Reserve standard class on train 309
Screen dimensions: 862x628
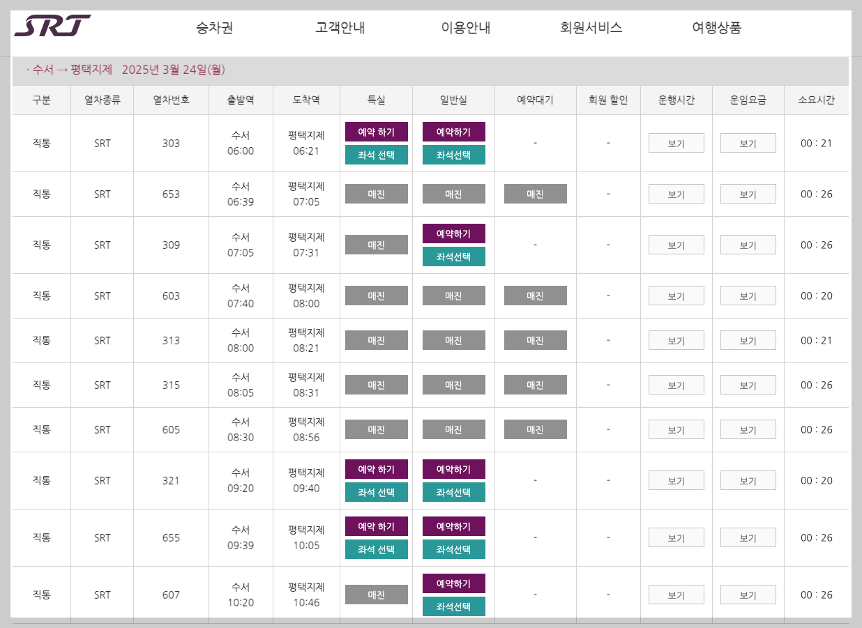point(453,233)
